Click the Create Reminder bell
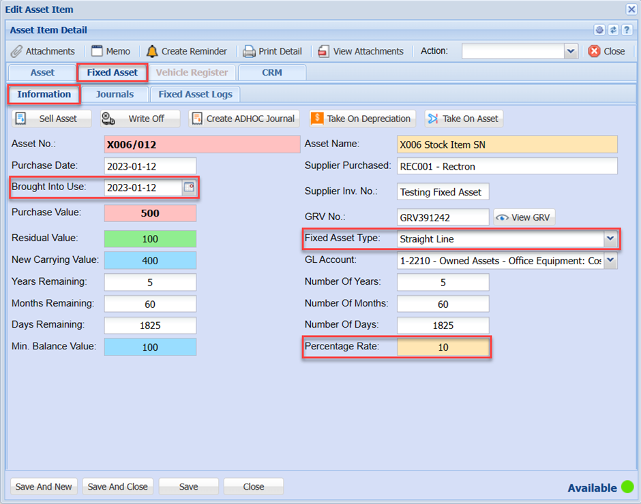The height and width of the screenshot is (504, 641). 151,51
